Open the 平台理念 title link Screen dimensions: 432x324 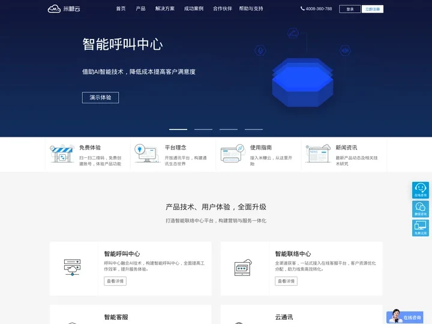coord(175,148)
